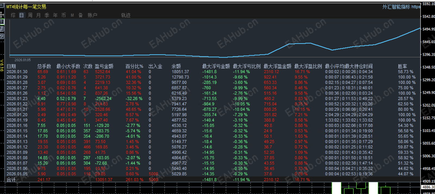Click the 2026.01.05 chart date label

(x=23, y=60)
